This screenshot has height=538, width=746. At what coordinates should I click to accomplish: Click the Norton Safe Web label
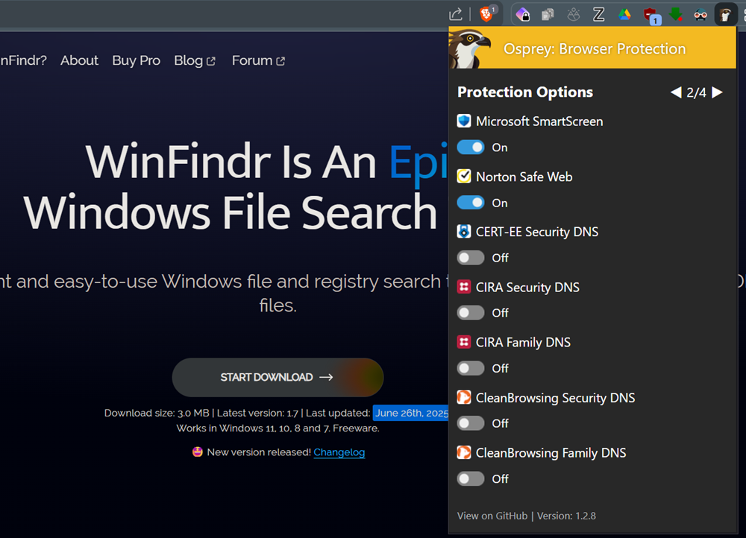coord(524,177)
